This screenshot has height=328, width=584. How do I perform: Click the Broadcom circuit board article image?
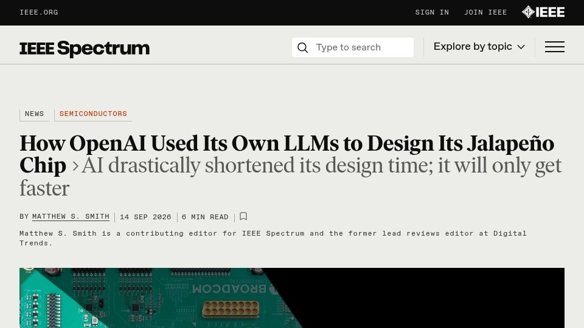pos(291,298)
